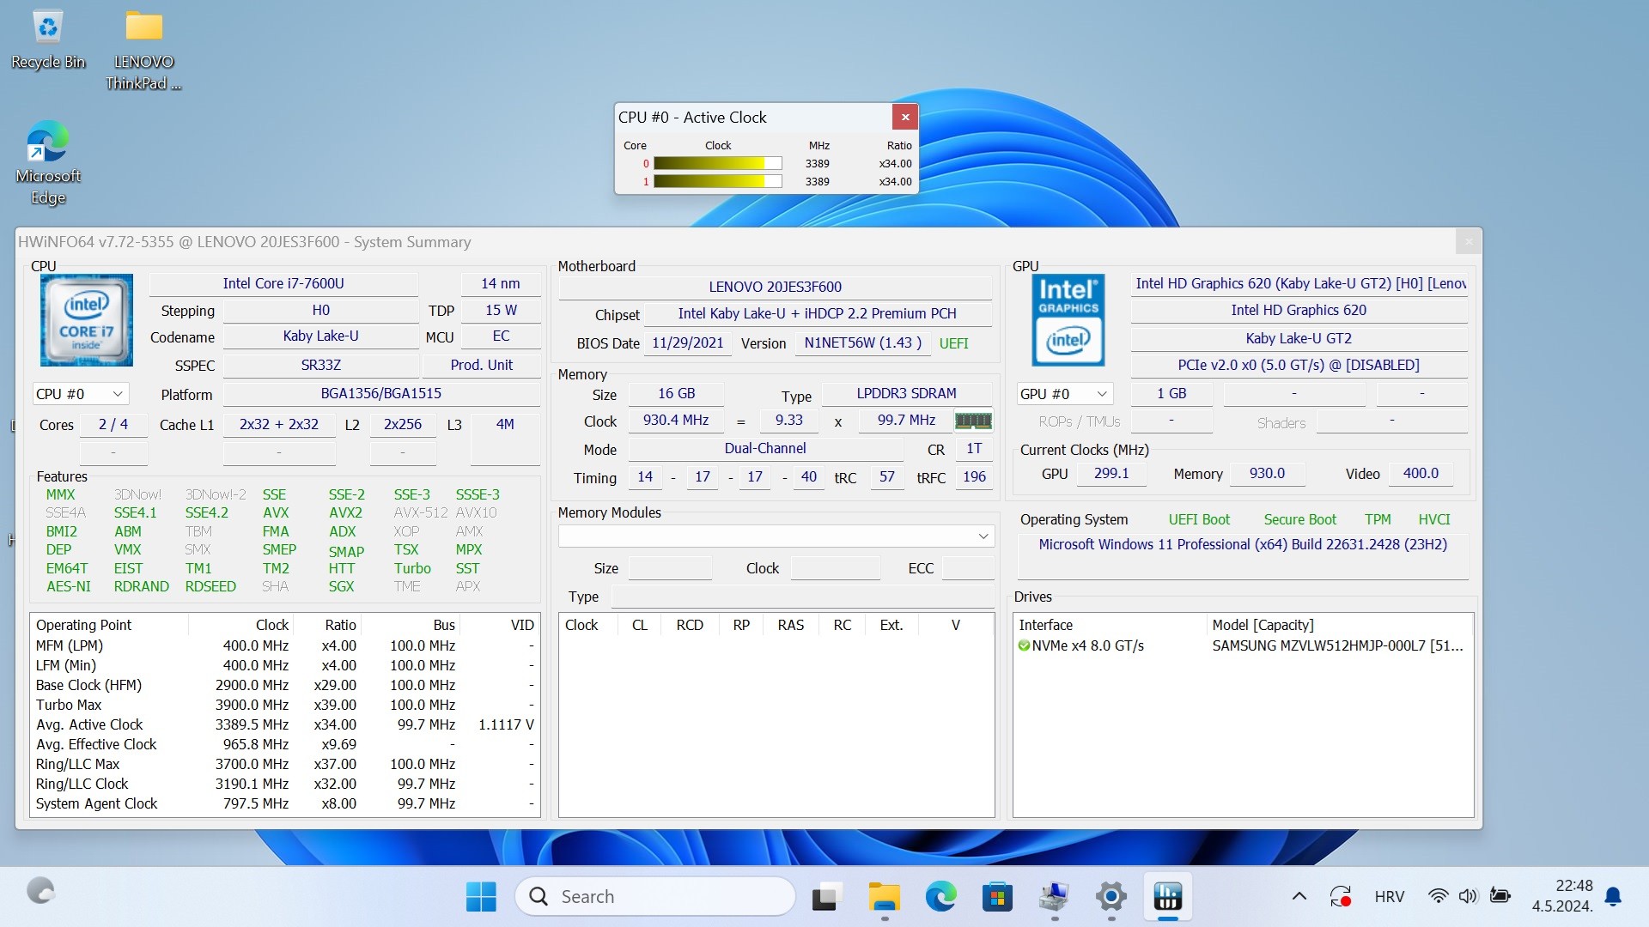Click the Kaby Lake-U GT2 GPU codename

click(1298, 339)
